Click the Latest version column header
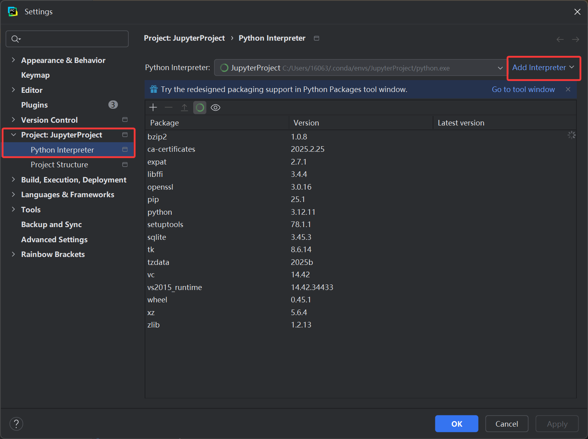This screenshot has height=439, width=588. pyautogui.click(x=505, y=123)
